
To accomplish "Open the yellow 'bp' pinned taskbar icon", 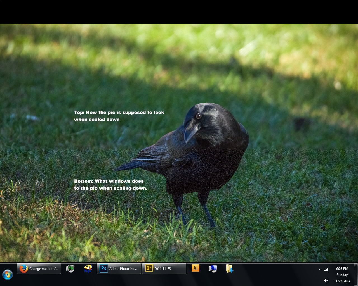I will (88, 269).
